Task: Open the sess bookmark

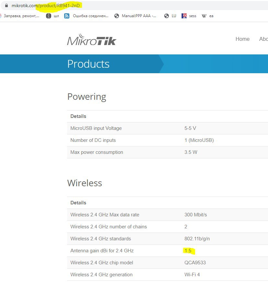Action: [x=192, y=16]
